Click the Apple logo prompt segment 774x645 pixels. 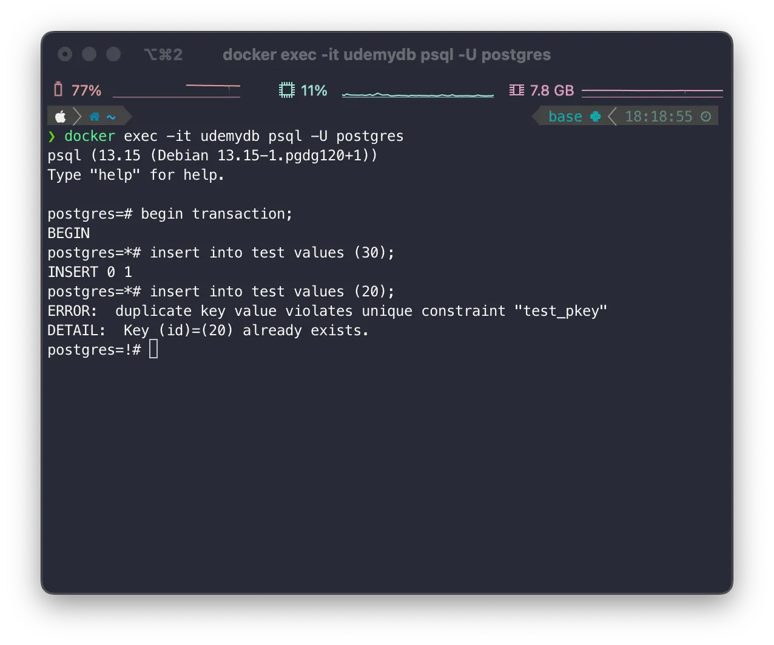tap(61, 116)
